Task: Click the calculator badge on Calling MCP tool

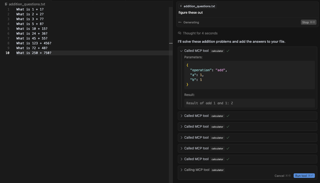Action: [217, 170]
